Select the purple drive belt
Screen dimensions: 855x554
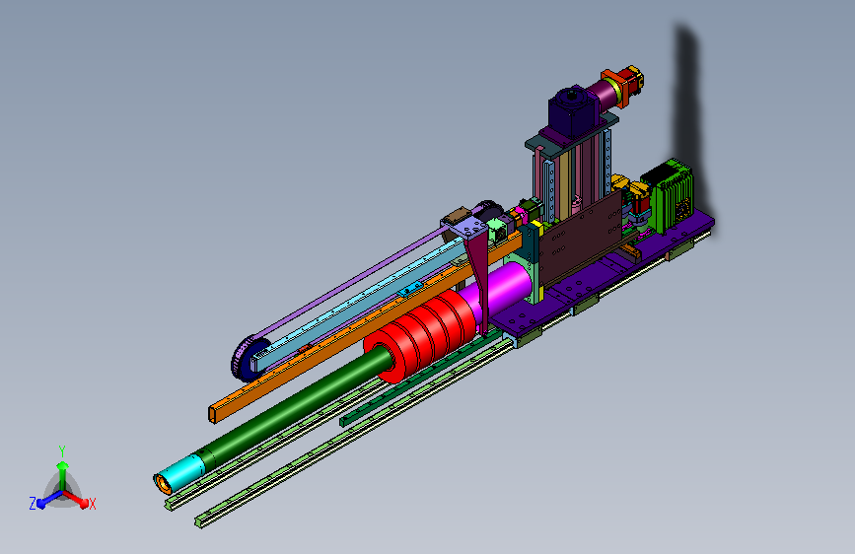click(349, 284)
